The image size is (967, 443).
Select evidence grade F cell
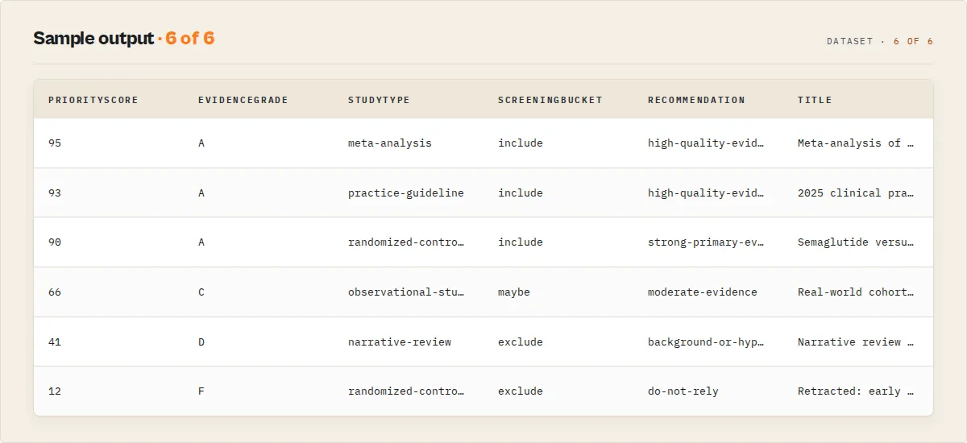201,391
